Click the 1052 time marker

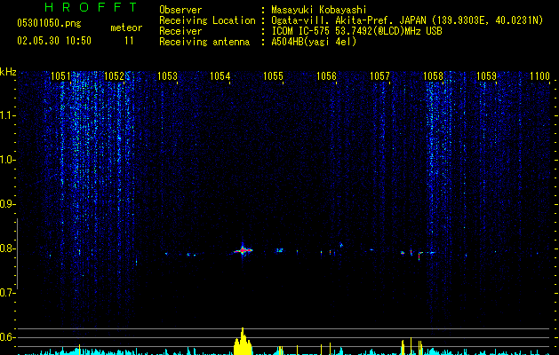[114, 76]
